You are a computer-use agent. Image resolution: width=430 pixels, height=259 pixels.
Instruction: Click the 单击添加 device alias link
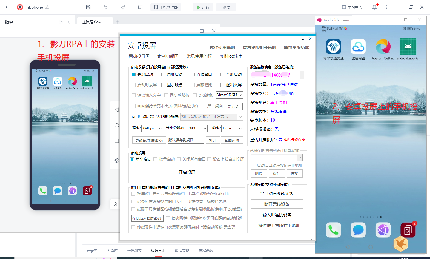(x=279, y=102)
